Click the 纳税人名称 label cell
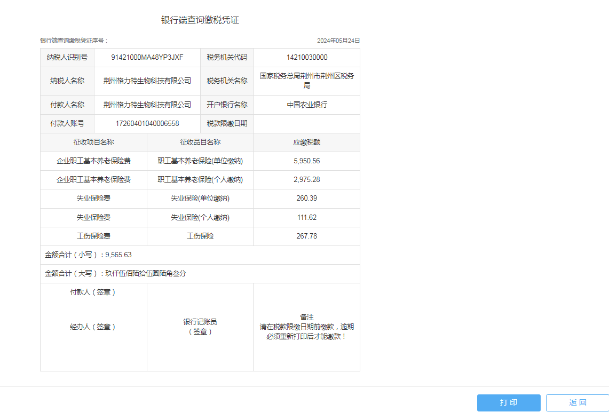609x412 pixels. pos(67,81)
